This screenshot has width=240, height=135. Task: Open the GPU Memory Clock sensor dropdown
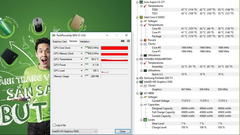click(81, 53)
